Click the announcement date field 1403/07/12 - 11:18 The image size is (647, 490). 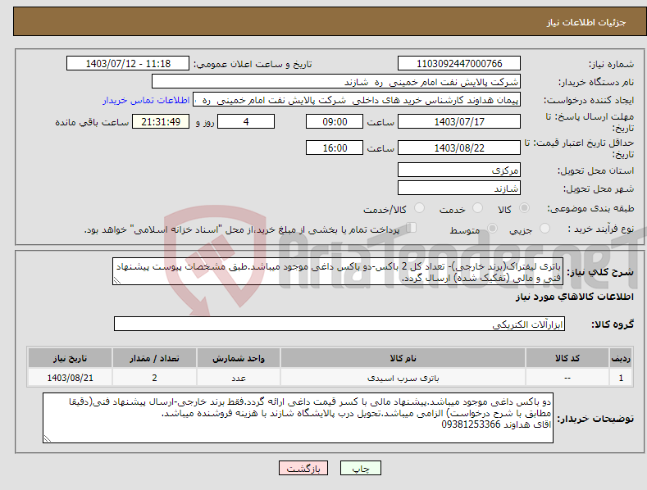(x=128, y=64)
